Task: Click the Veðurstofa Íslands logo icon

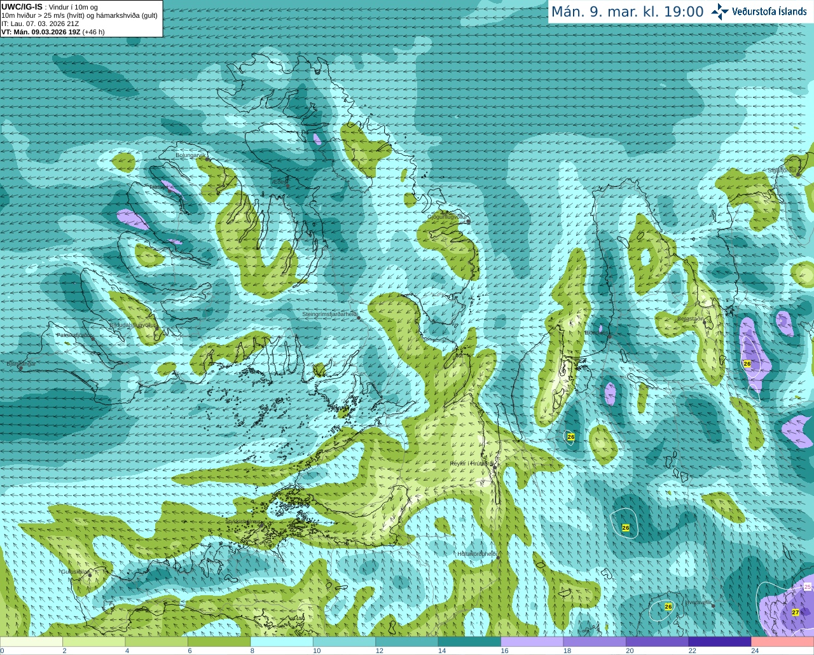Action: click(x=720, y=11)
